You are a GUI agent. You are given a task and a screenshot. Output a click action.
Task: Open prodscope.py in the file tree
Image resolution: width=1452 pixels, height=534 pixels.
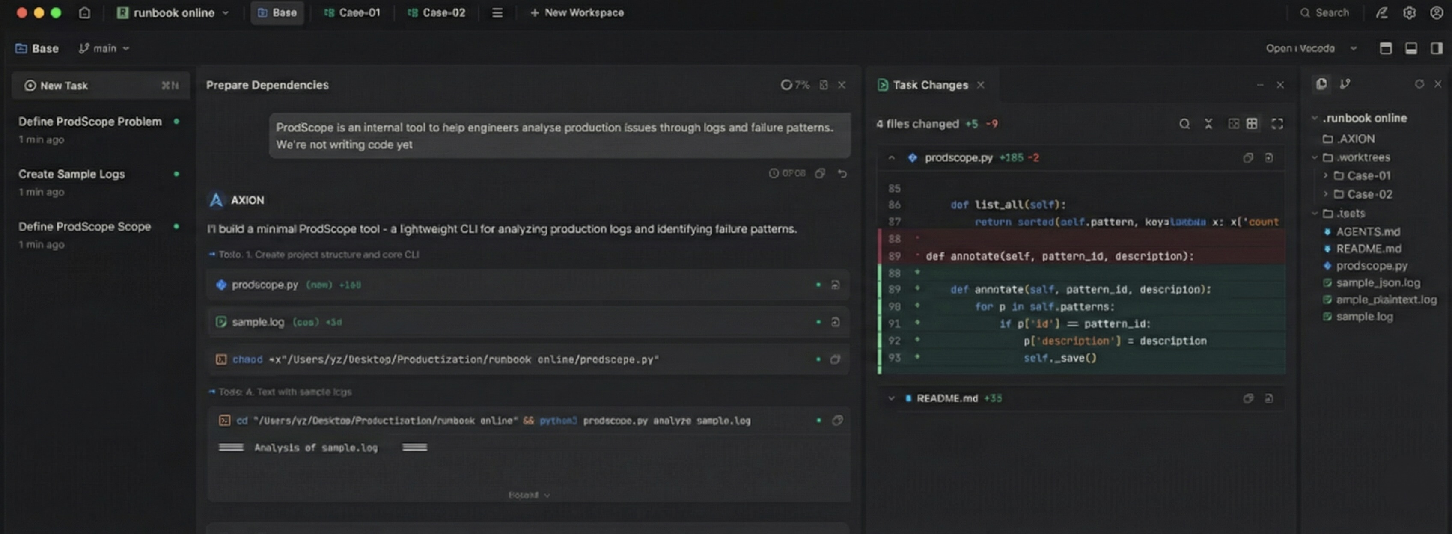point(1371,266)
